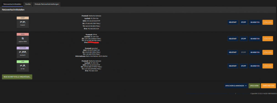Switch to the Geräte tab

28,4
